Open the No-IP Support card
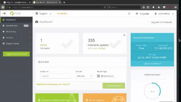181x102 pixels. coord(105,98)
